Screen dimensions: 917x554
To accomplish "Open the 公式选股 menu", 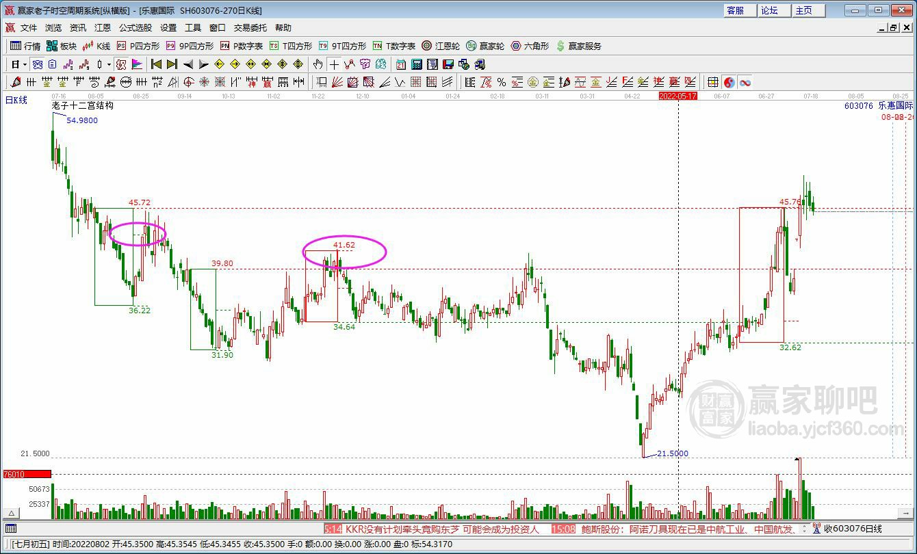I will (x=135, y=28).
